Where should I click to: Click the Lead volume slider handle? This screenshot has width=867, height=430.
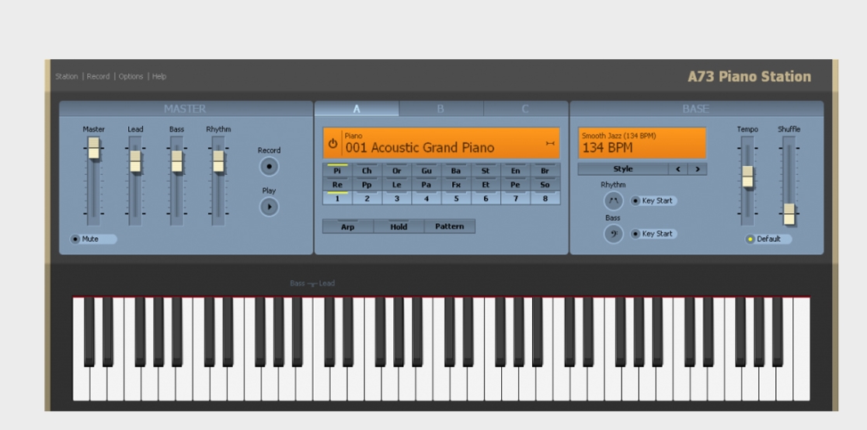pyautogui.click(x=135, y=161)
